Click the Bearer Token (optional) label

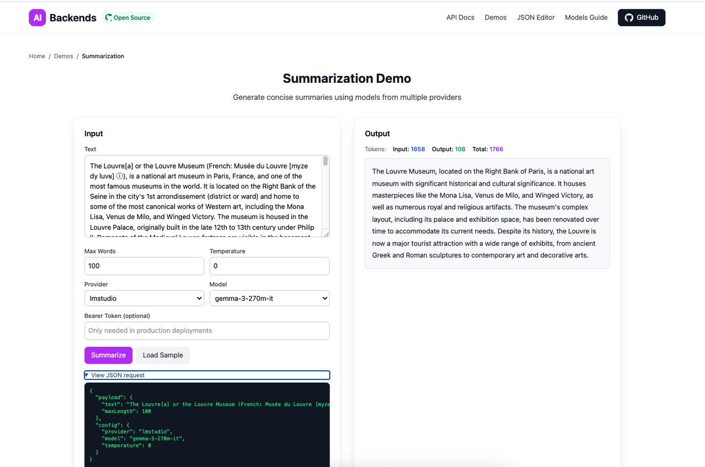[x=117, y=316]
